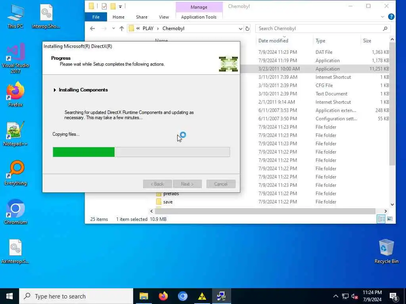The image size is (406, 304).
Task: Launch Chromium desktop shortcut
Action: 15,212
